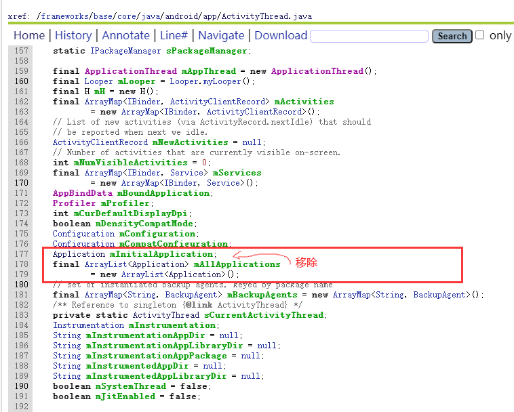Open the Home link
514x412 pixels.
coord(29,35)
